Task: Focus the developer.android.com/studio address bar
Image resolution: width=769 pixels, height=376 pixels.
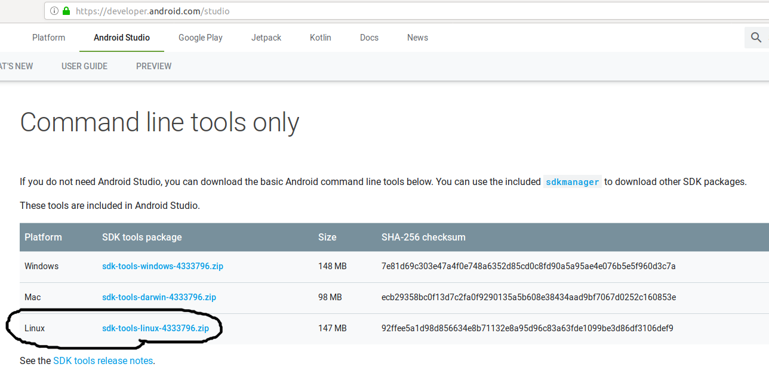Action: (x=406, y=11)
